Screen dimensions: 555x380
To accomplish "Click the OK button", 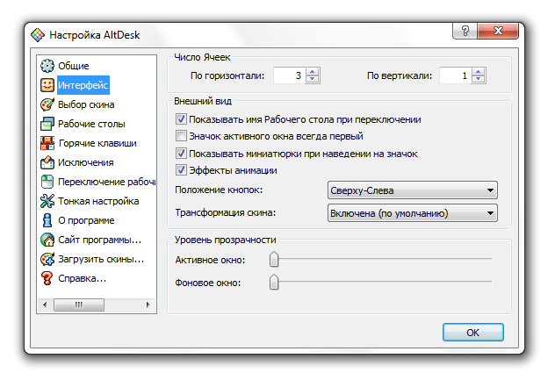I will (472, 333).
